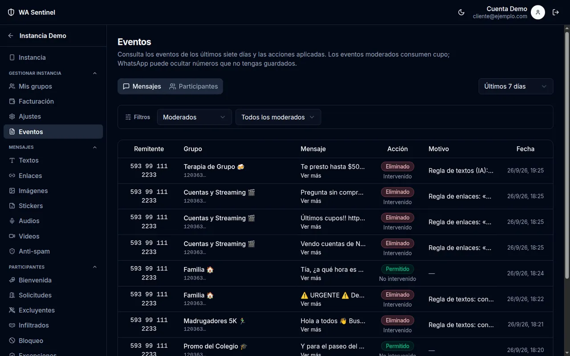Open Anti-spam shield icon in sidebar
The width and height of the screenshot is (570, 356).
pyautogui.click(x=12, y=251)
